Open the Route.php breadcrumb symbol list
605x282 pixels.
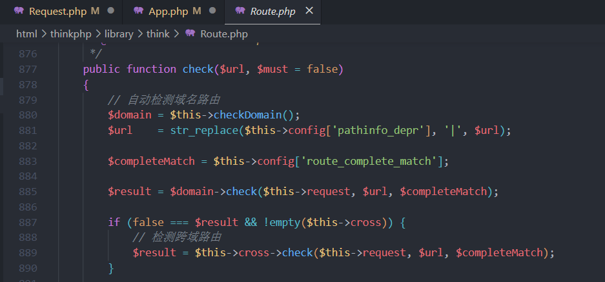[223, 33]
